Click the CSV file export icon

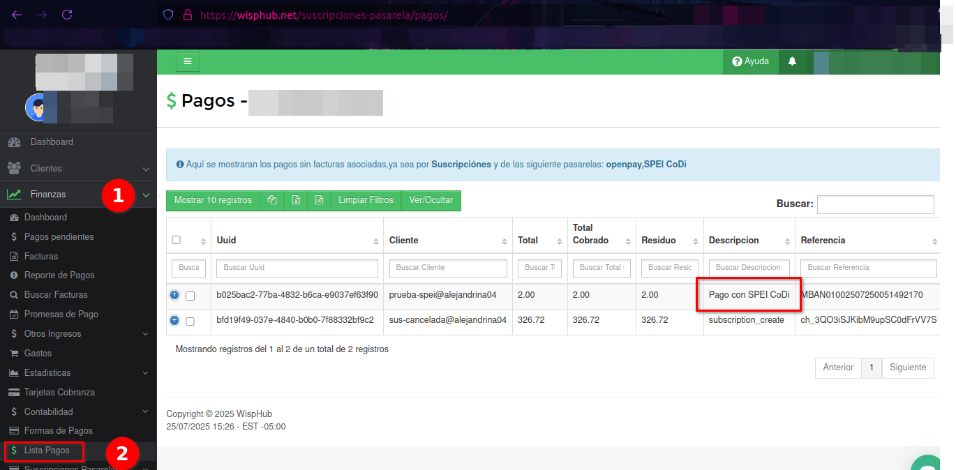pyautogui.click(x=319, y=200)
